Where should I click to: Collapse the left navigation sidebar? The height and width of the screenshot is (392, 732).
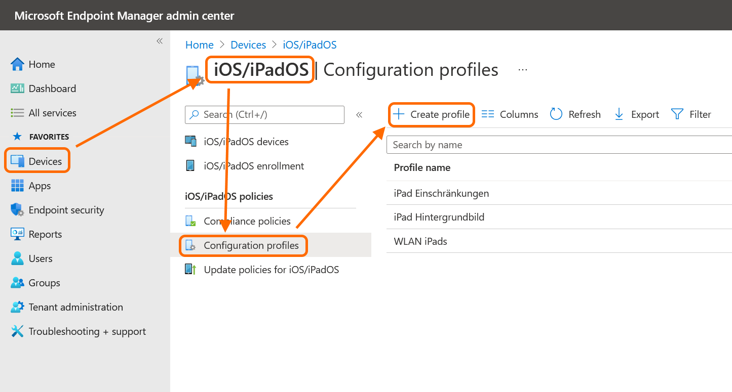tap(160, 41)
